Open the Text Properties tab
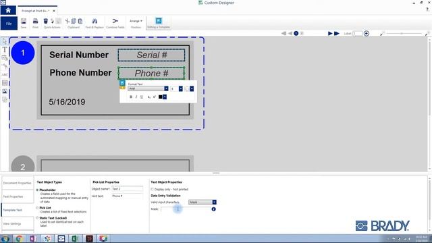This screenshot has width=432, height=243. click(x=18, y=196)
